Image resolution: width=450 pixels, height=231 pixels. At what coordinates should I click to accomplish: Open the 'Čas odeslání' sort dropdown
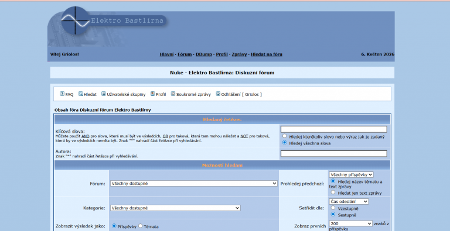click(x=349, y=202)
